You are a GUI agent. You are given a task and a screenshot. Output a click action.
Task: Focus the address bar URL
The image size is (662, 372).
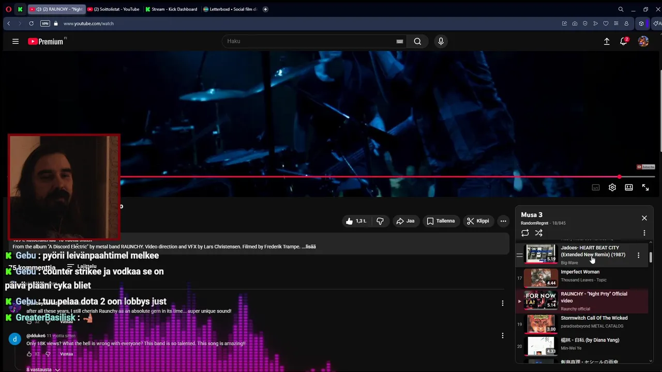[88, 23]
